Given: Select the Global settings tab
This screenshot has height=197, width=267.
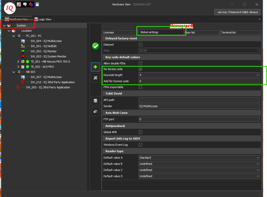Looking at the screenshot, I should (x=161, y=32).
